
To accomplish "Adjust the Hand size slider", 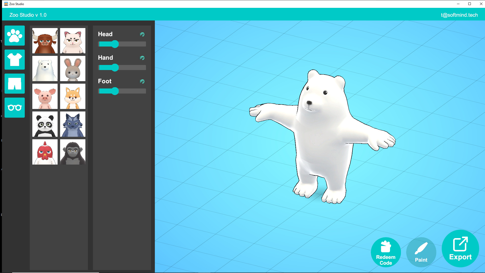I will pyautogui.click(x=115, y=67).
